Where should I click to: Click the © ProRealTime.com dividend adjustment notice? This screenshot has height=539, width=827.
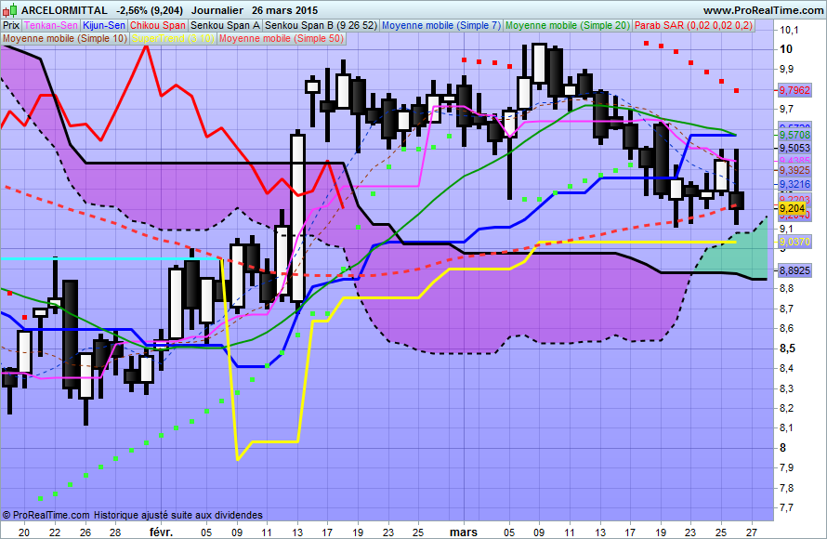(132, 515)
